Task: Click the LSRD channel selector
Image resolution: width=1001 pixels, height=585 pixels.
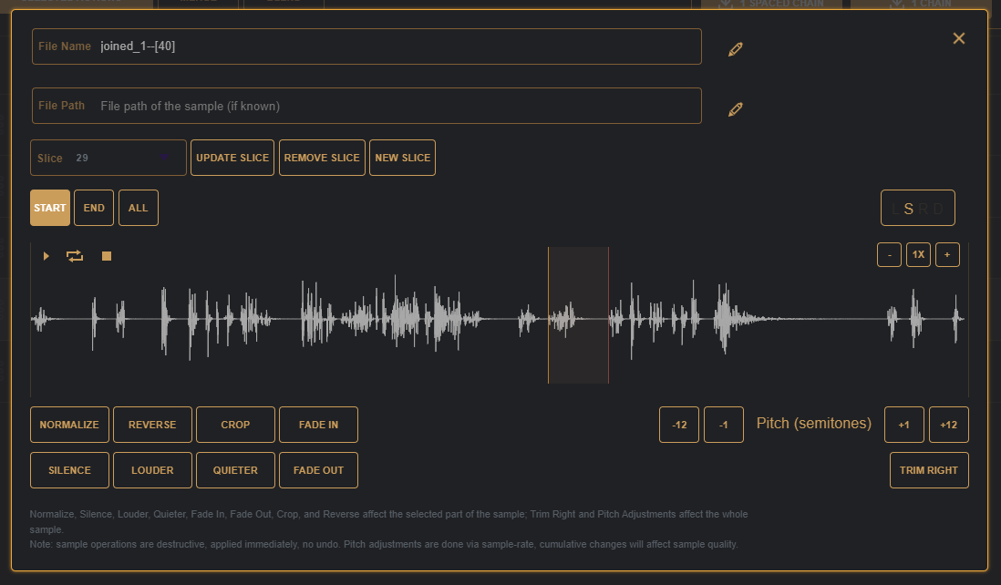Action: [x=917, y=208]
